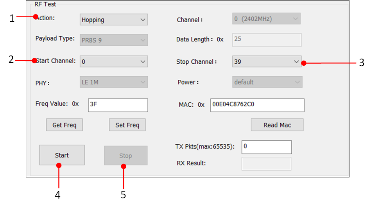The image size is (371, 208).
Task: Focus the Freq Value field containing 3F
Action: tap(118, 105)
